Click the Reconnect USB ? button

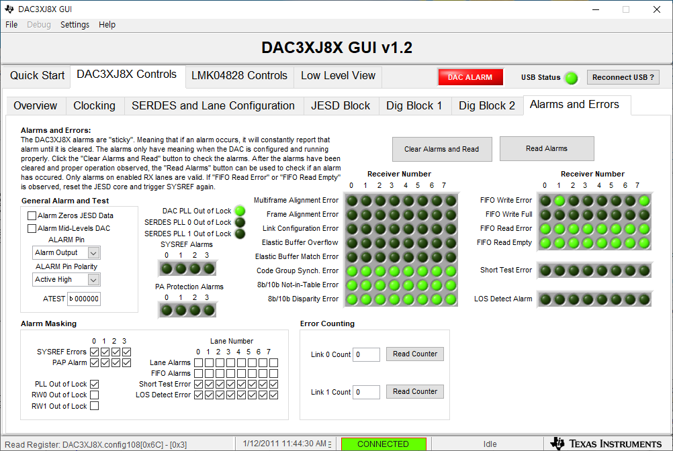coord(623,78)
